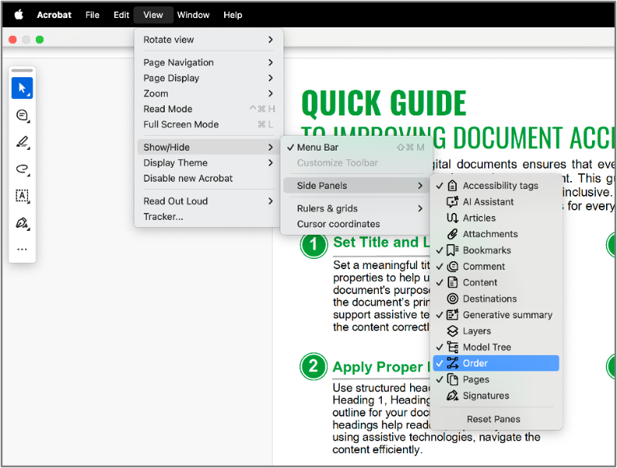Close the open View menu
This screenshot has width=617, height=468.
153,15
